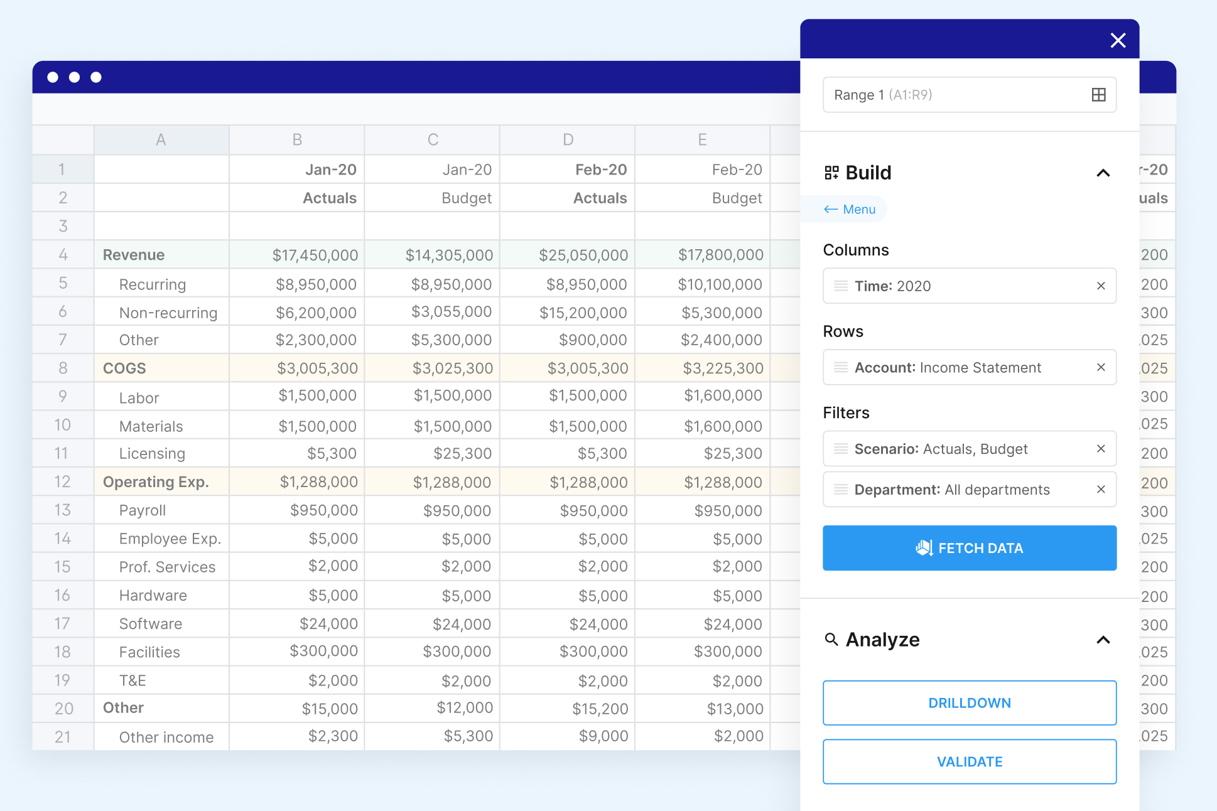
Task: Click the Build section icon
Action: pos(831,173)
